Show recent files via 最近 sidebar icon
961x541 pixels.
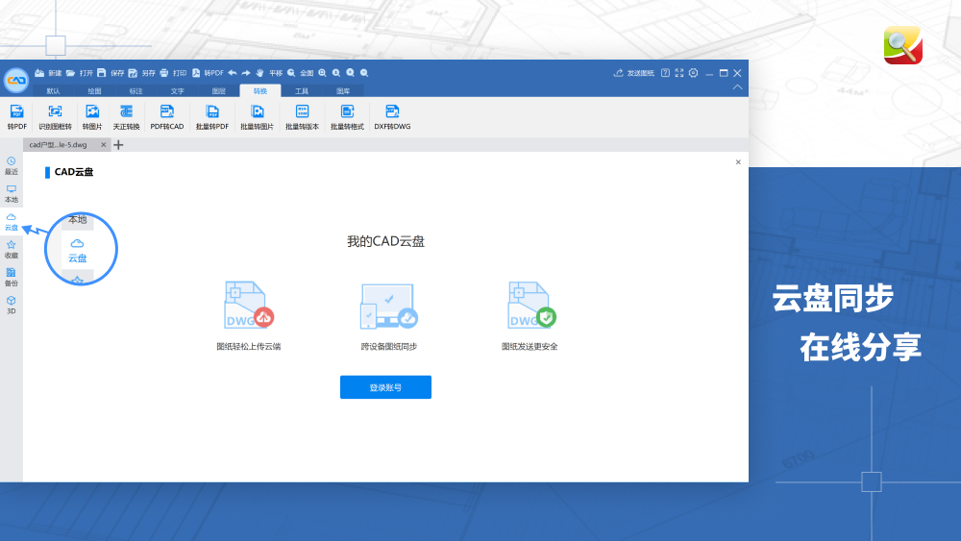(11, 166)
